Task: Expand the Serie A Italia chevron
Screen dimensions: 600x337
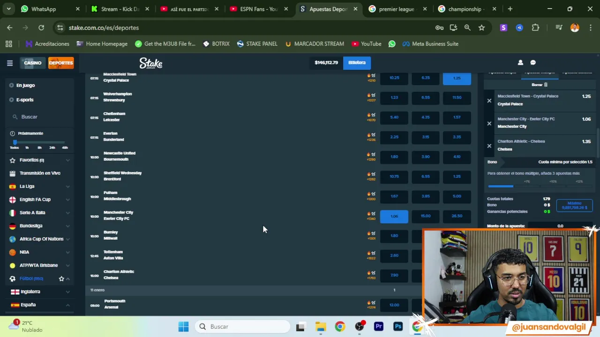Action: [x=67, y=212]
